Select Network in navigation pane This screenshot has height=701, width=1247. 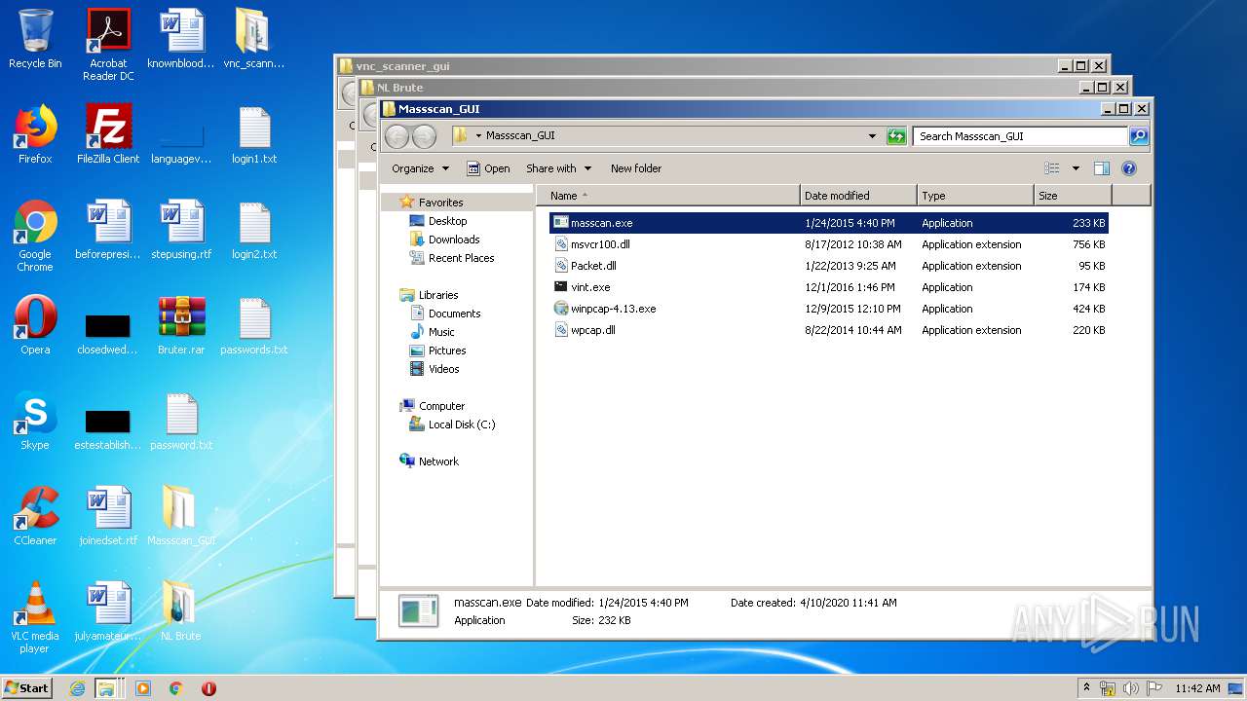[x=438, y=461]
